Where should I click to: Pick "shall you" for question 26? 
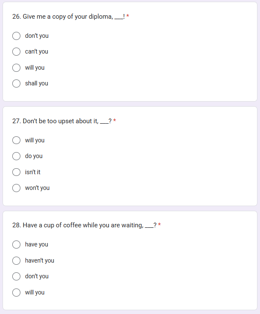(16, 84)
